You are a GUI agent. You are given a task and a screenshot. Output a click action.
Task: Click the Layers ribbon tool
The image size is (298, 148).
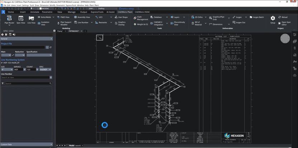175,17
